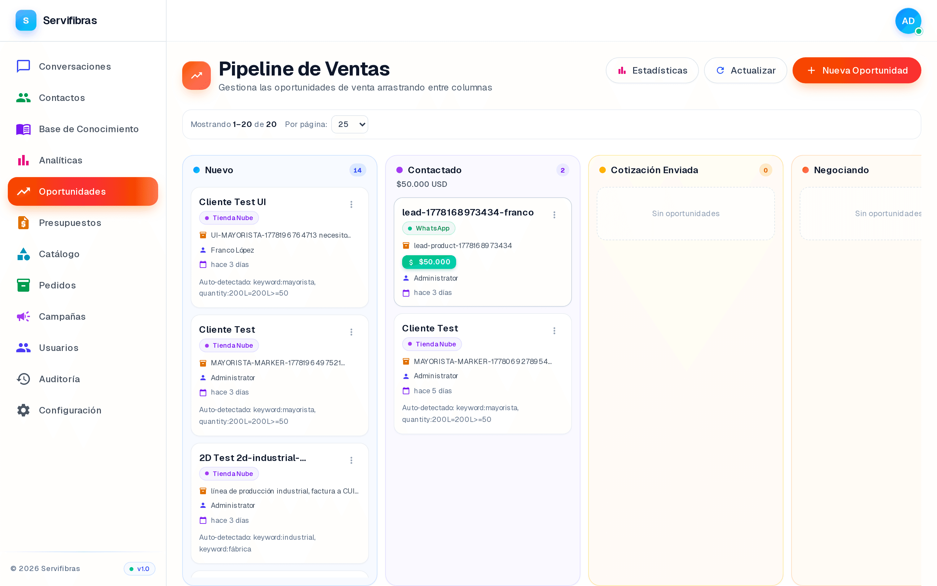Click the Estadísticas bar chart icon
937x586 pixels.
click(622, 71)
